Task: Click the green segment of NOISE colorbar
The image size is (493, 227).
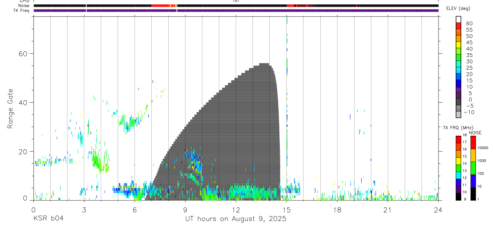Action: click(473, 168)
